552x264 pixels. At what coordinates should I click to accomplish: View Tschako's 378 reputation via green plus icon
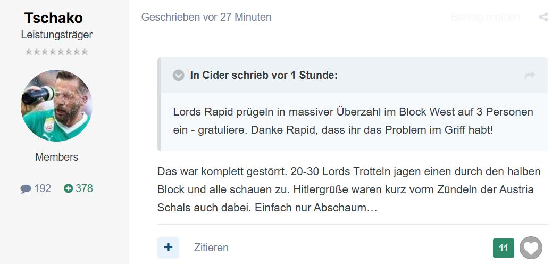(68, 188)
